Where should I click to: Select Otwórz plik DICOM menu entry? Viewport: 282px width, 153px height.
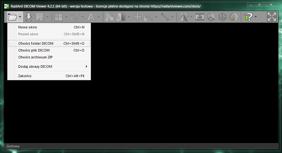tap(49, 50)
